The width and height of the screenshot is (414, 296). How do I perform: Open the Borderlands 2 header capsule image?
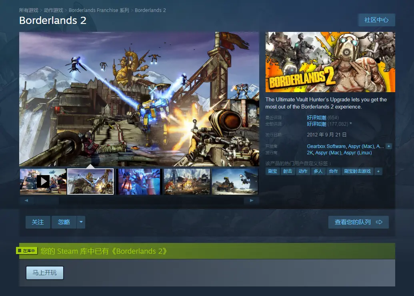coord(330,62)
